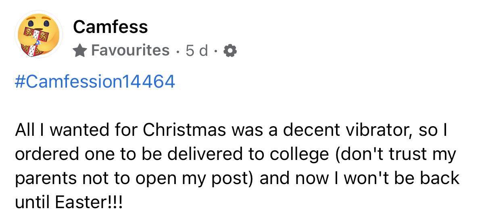The height and width of the screenshot is (215, 486).
Task: Click the gear audience icon
Action: 230,51
